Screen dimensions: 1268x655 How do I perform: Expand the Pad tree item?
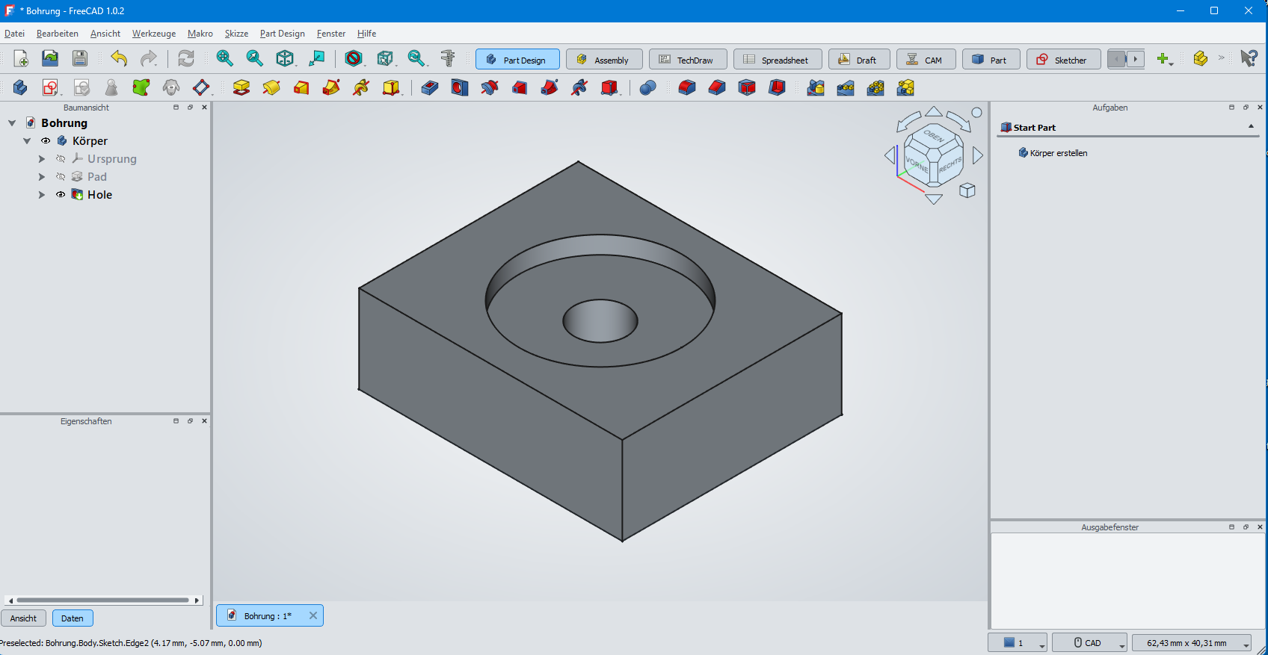tap(42, 176)
